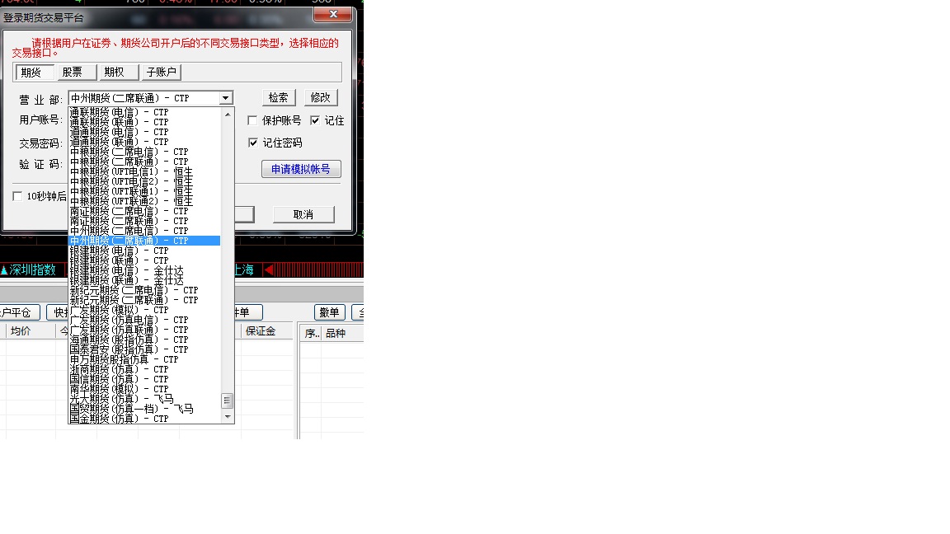Select 中粮期货 (二席电信) - CTP
This screenshot has height=534, width=950.
point(144,152)
